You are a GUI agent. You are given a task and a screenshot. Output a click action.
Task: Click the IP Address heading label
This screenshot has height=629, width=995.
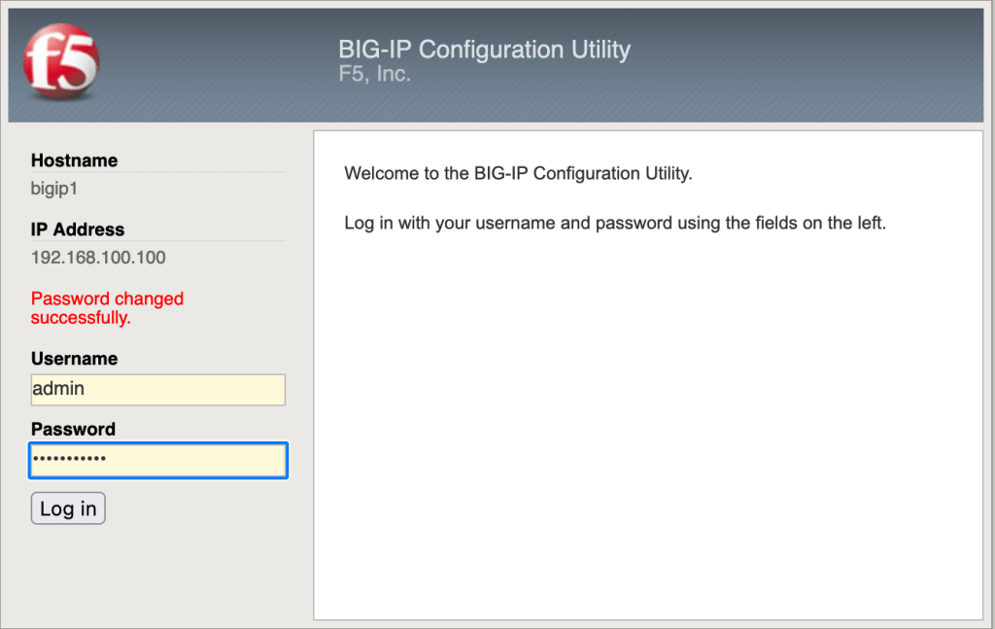[x=78, y=229]
